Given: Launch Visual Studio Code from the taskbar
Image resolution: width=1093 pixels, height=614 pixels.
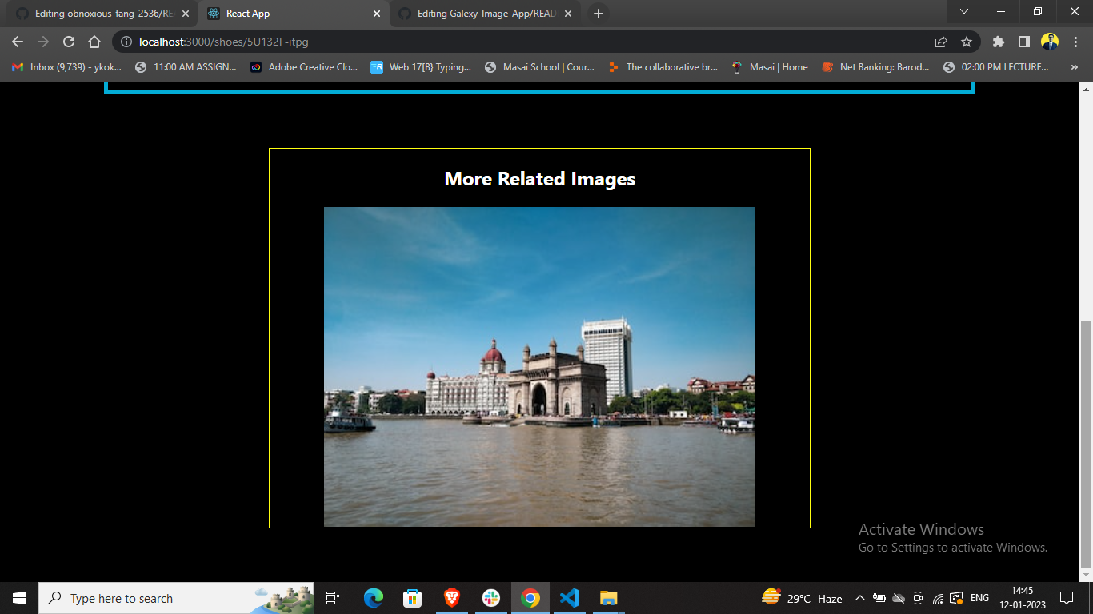Looking at the screenshot, I should (569, 598).
